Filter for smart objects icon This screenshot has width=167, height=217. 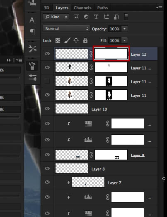pos(116,17)
